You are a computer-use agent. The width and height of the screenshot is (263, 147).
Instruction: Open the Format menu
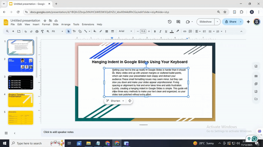46,25
